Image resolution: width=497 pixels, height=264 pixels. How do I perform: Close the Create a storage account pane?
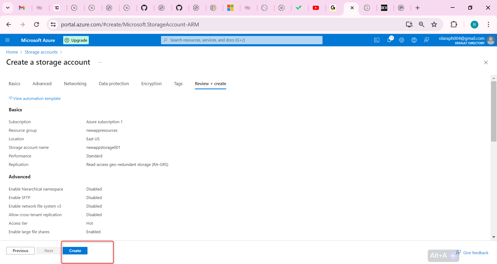[x=486, y=62]
